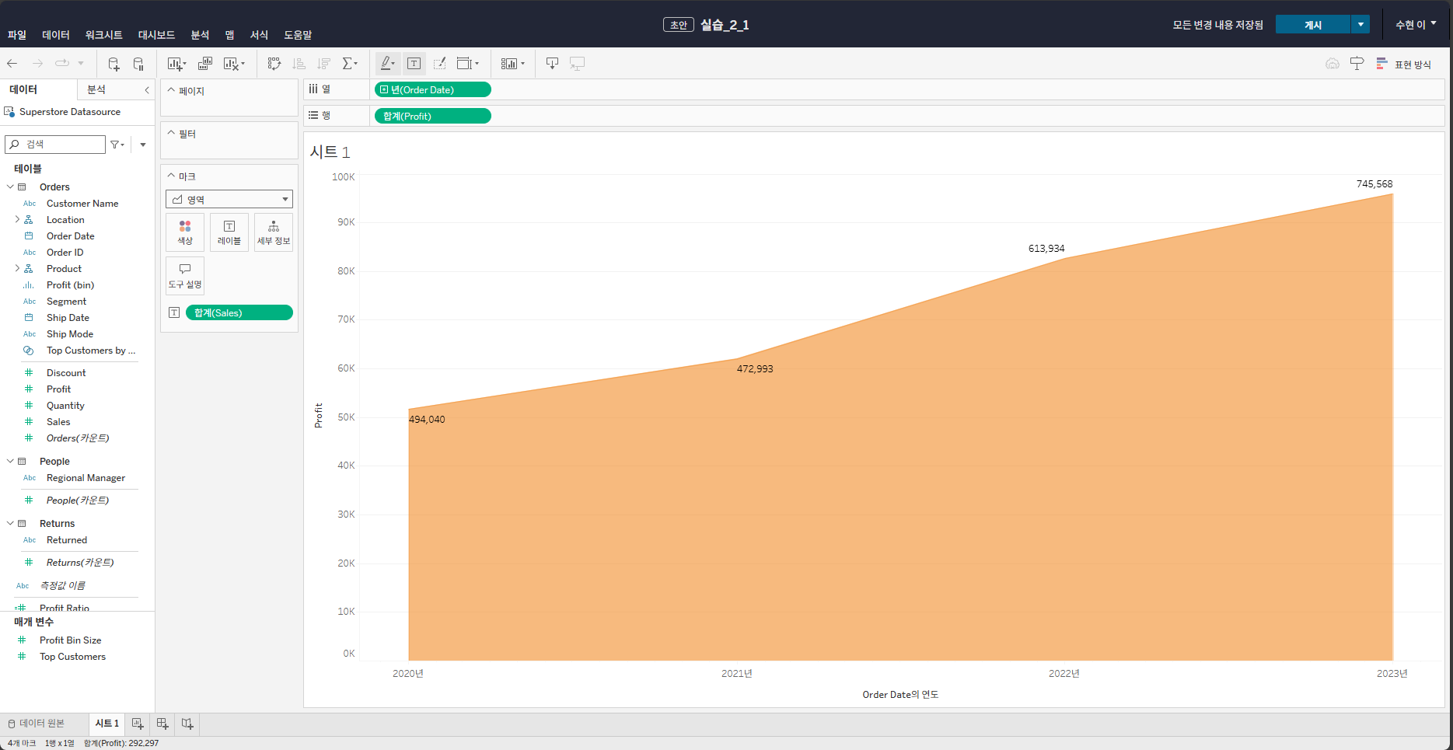Click the new data source icon
Screen dimensions: 1453x750
114,64
